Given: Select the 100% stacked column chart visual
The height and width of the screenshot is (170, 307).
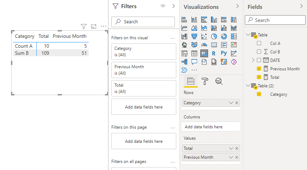Looking at the screenshot, I should [234, 19].
